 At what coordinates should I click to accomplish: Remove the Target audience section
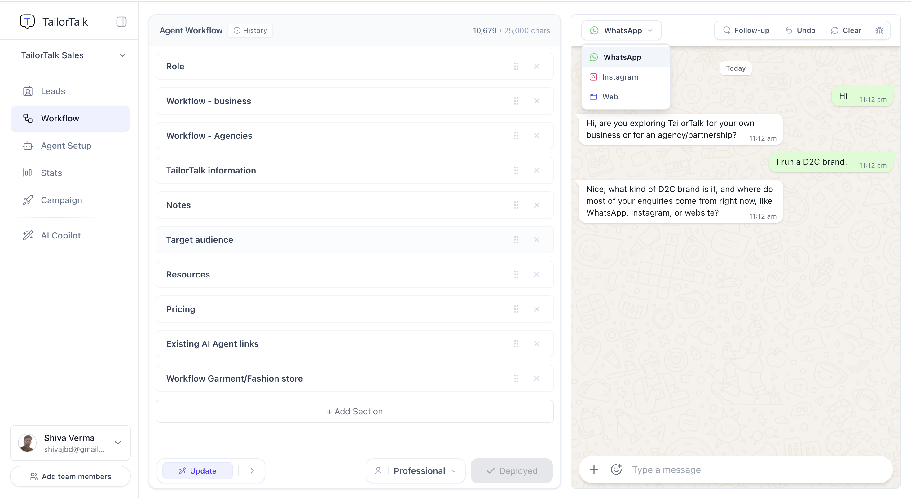pyautogui.click(x=536, y=240)
